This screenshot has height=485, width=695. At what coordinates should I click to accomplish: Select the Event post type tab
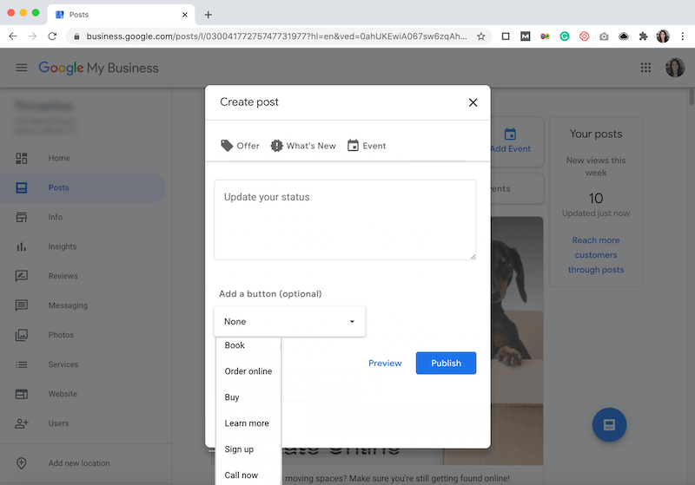pos(367,146)
